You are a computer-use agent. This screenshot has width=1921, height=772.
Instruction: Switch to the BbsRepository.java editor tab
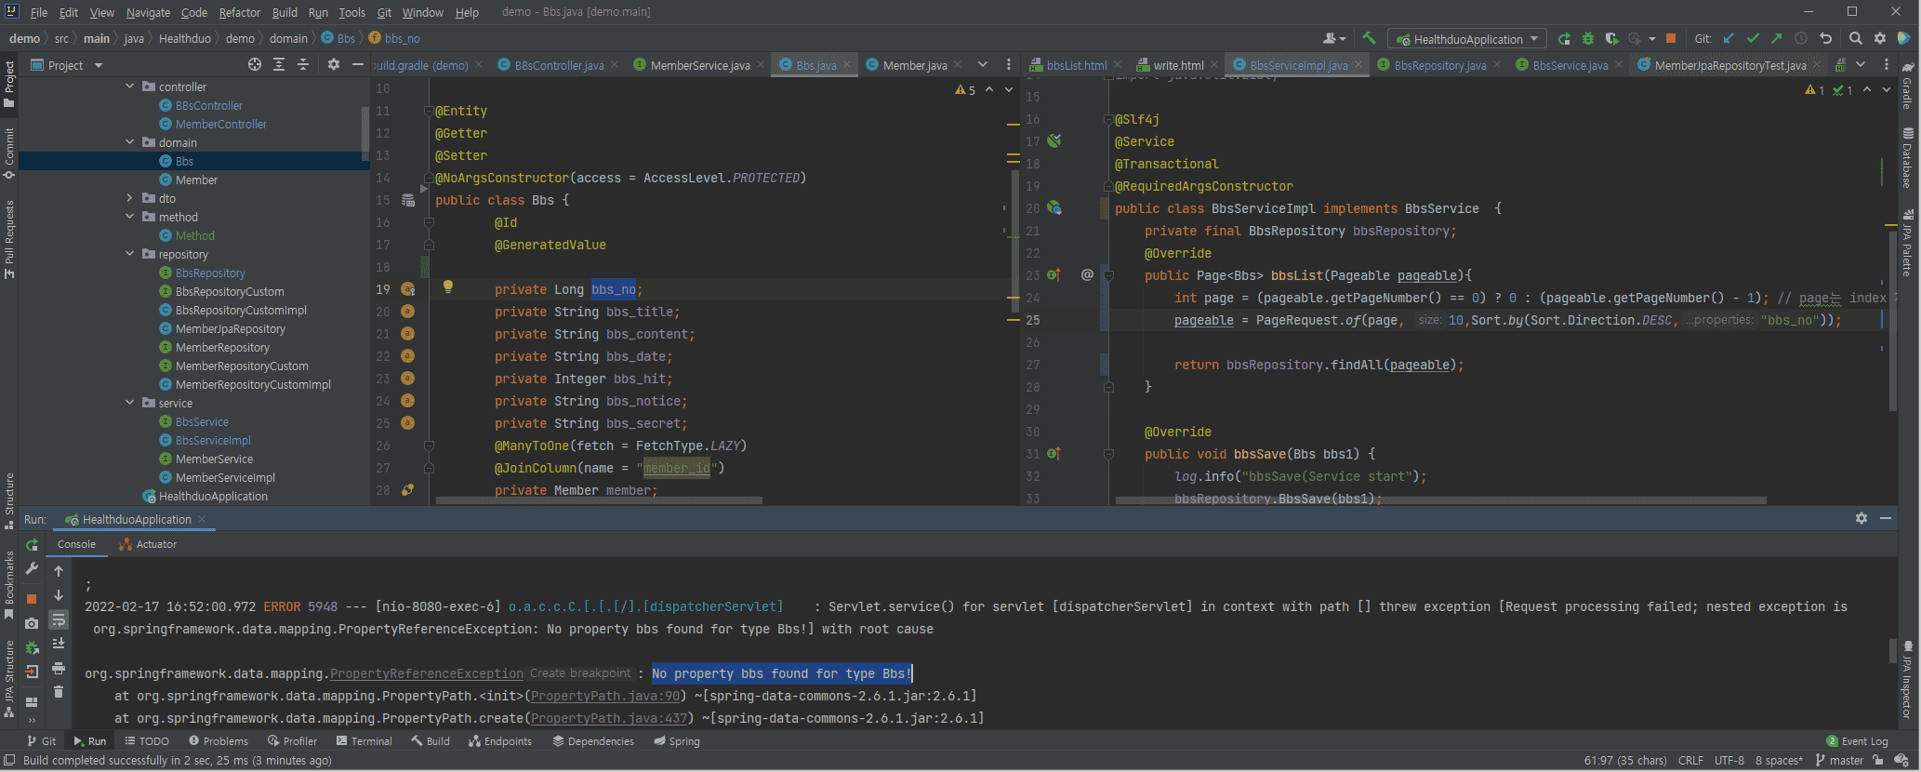pos(1439,65)
